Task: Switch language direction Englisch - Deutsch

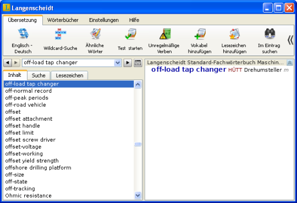Action: [x=23, y=41]
